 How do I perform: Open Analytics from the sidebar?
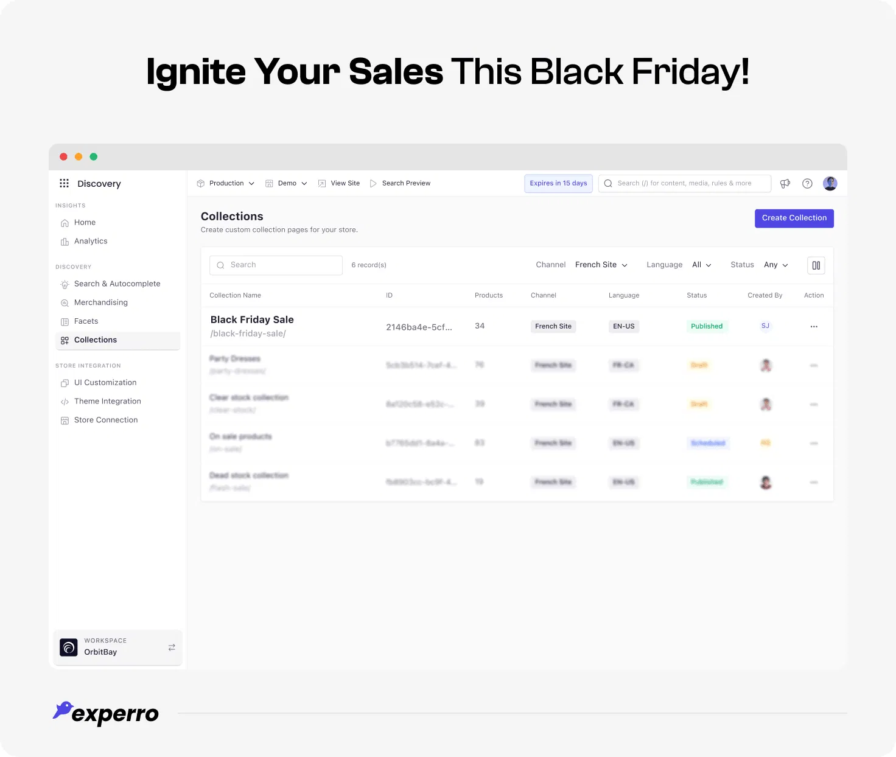(x=91, y=241)
